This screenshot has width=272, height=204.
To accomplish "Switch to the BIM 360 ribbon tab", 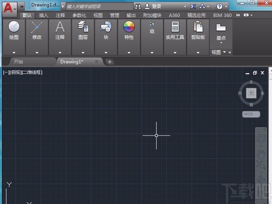I will coord(222,15).
